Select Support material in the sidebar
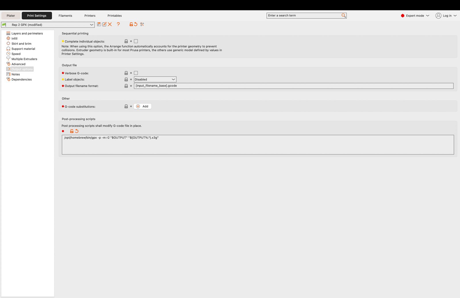This screenshot has height=298, width=460. (23, 49)
